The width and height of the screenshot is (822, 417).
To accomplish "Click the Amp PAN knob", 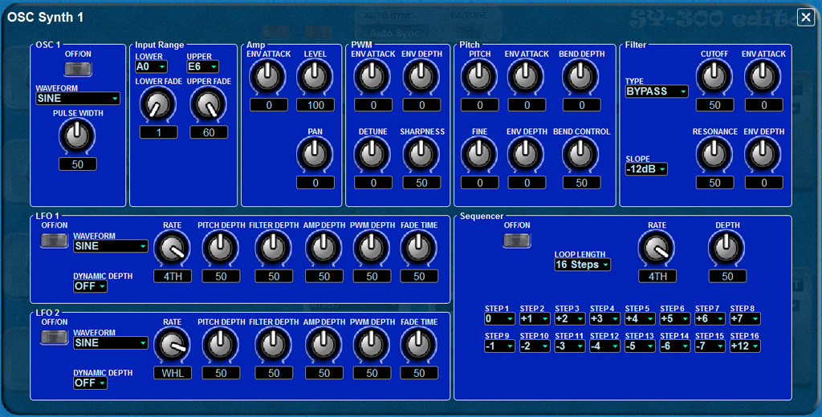I will click(315, 154).
